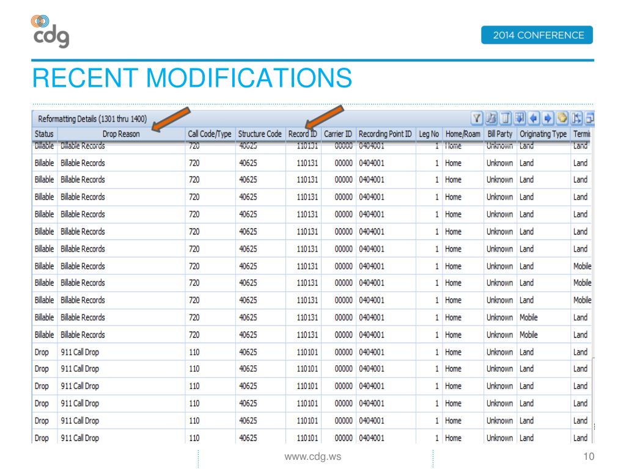Image resolution: width=626 pixels, height=469 pixels.
Task: Click the RECENT MODIFICATIONS heading
Action: 192,78
